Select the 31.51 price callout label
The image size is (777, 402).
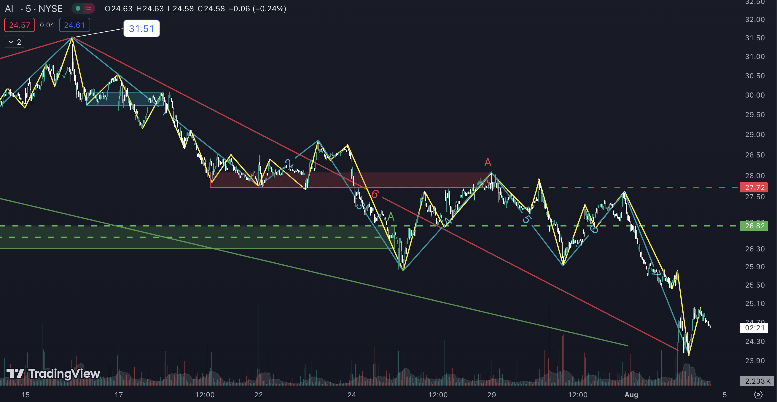(141, 29)
